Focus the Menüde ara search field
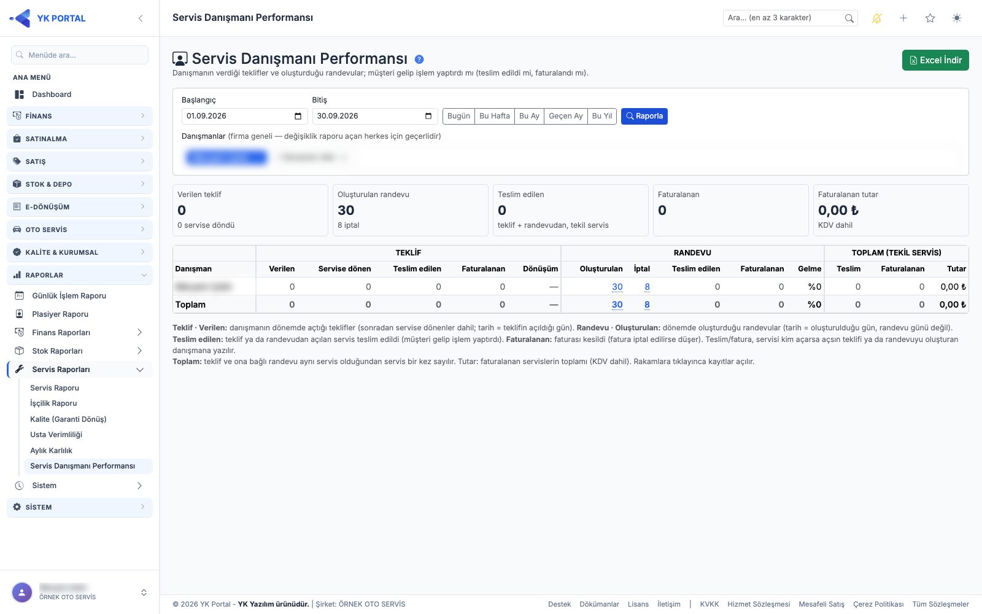This screenshot has width=982, height=614. (x=80, y=55)
